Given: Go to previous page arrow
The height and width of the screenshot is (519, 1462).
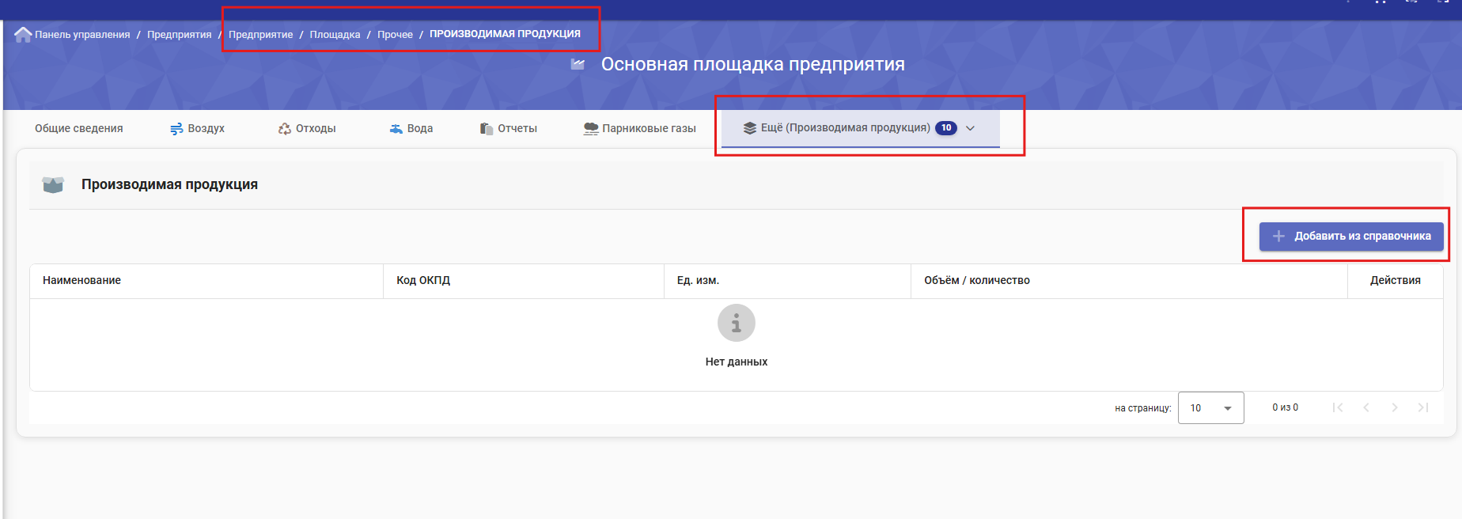Looking at the screenshot, I should click(x=1366, y=407).
